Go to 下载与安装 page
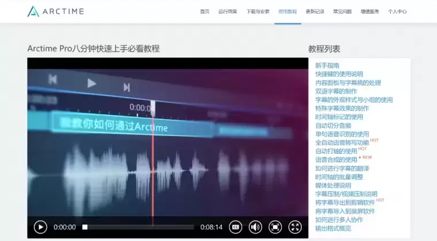Viewport: 437px width, 241px height. 258,11
